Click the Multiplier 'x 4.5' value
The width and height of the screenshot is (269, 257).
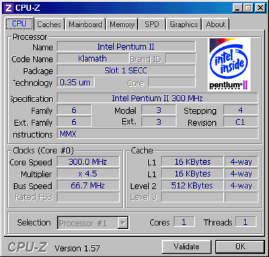coord(88,174)
